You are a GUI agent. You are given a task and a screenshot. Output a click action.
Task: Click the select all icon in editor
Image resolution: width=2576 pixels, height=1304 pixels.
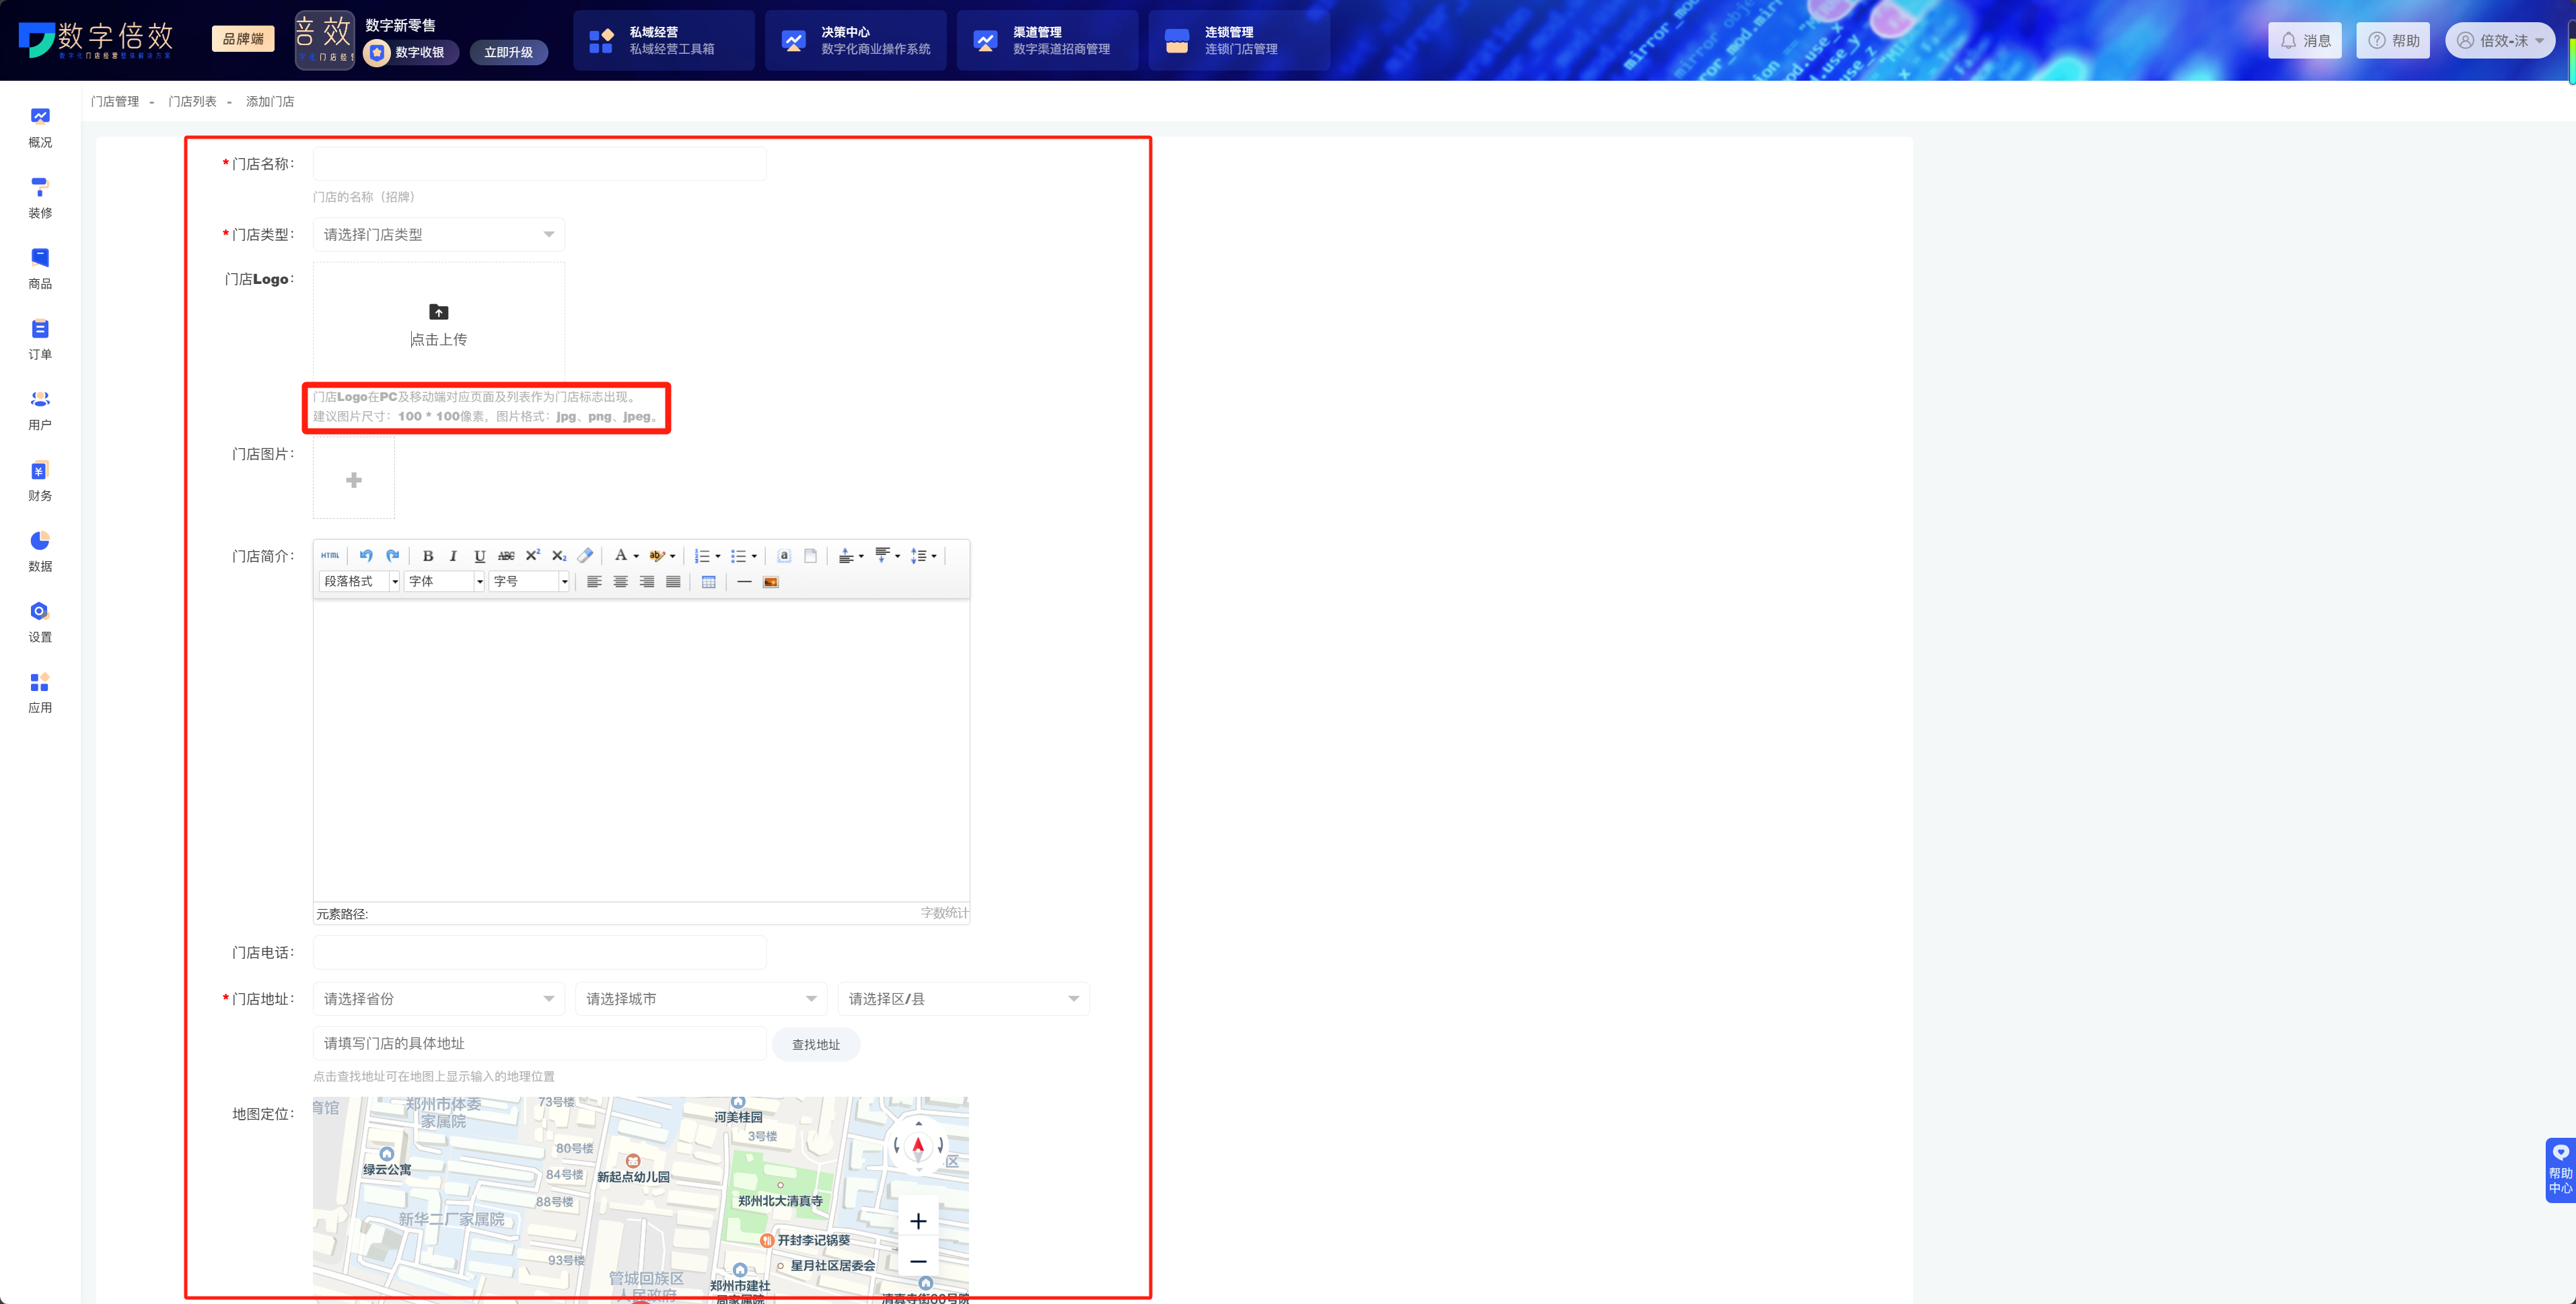(785, 555)
